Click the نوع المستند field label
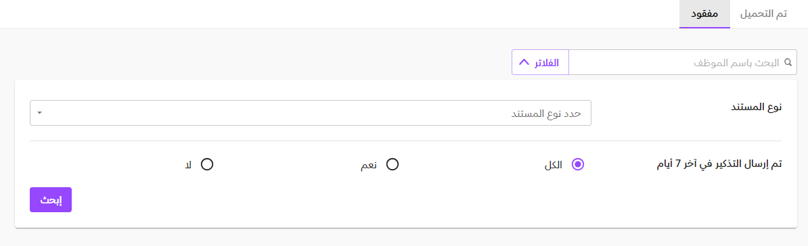The height and width of the screenshot is (246, 808). (757, 107)
